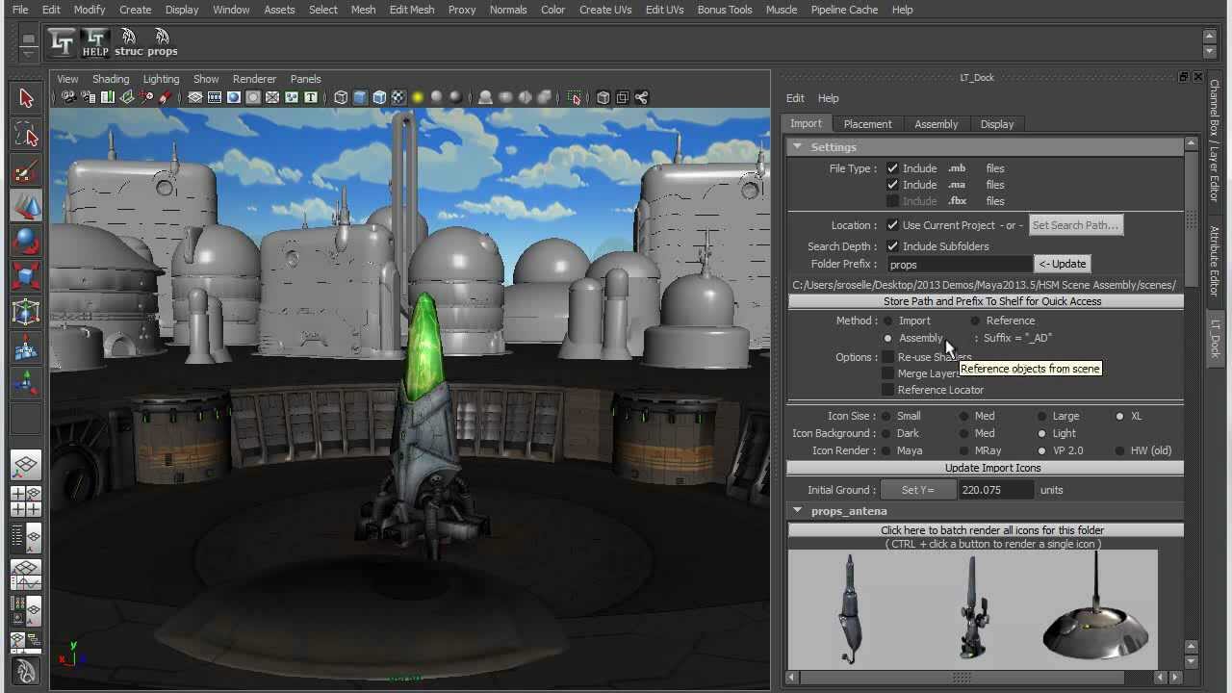Viewport: 1232px width, 693px height.
Task: Uncheck Include .ma files
Action: pyautogui.click(x=892, y=185)
